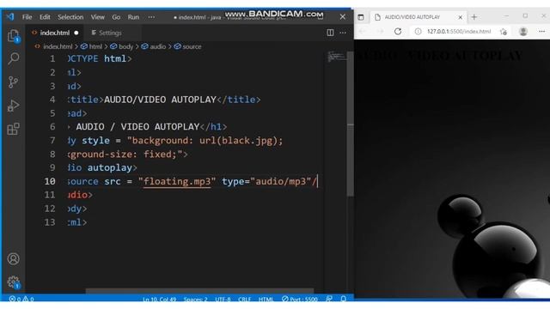This screenshot has width=550, height=309.
Task: Click line number 7 in gutter
Action: (x=52, y=140)
